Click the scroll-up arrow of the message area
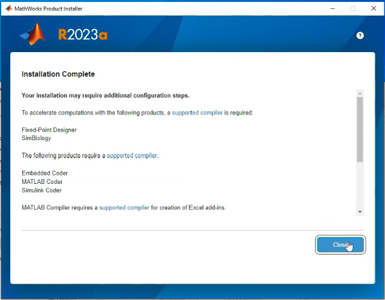 (360, 93)
